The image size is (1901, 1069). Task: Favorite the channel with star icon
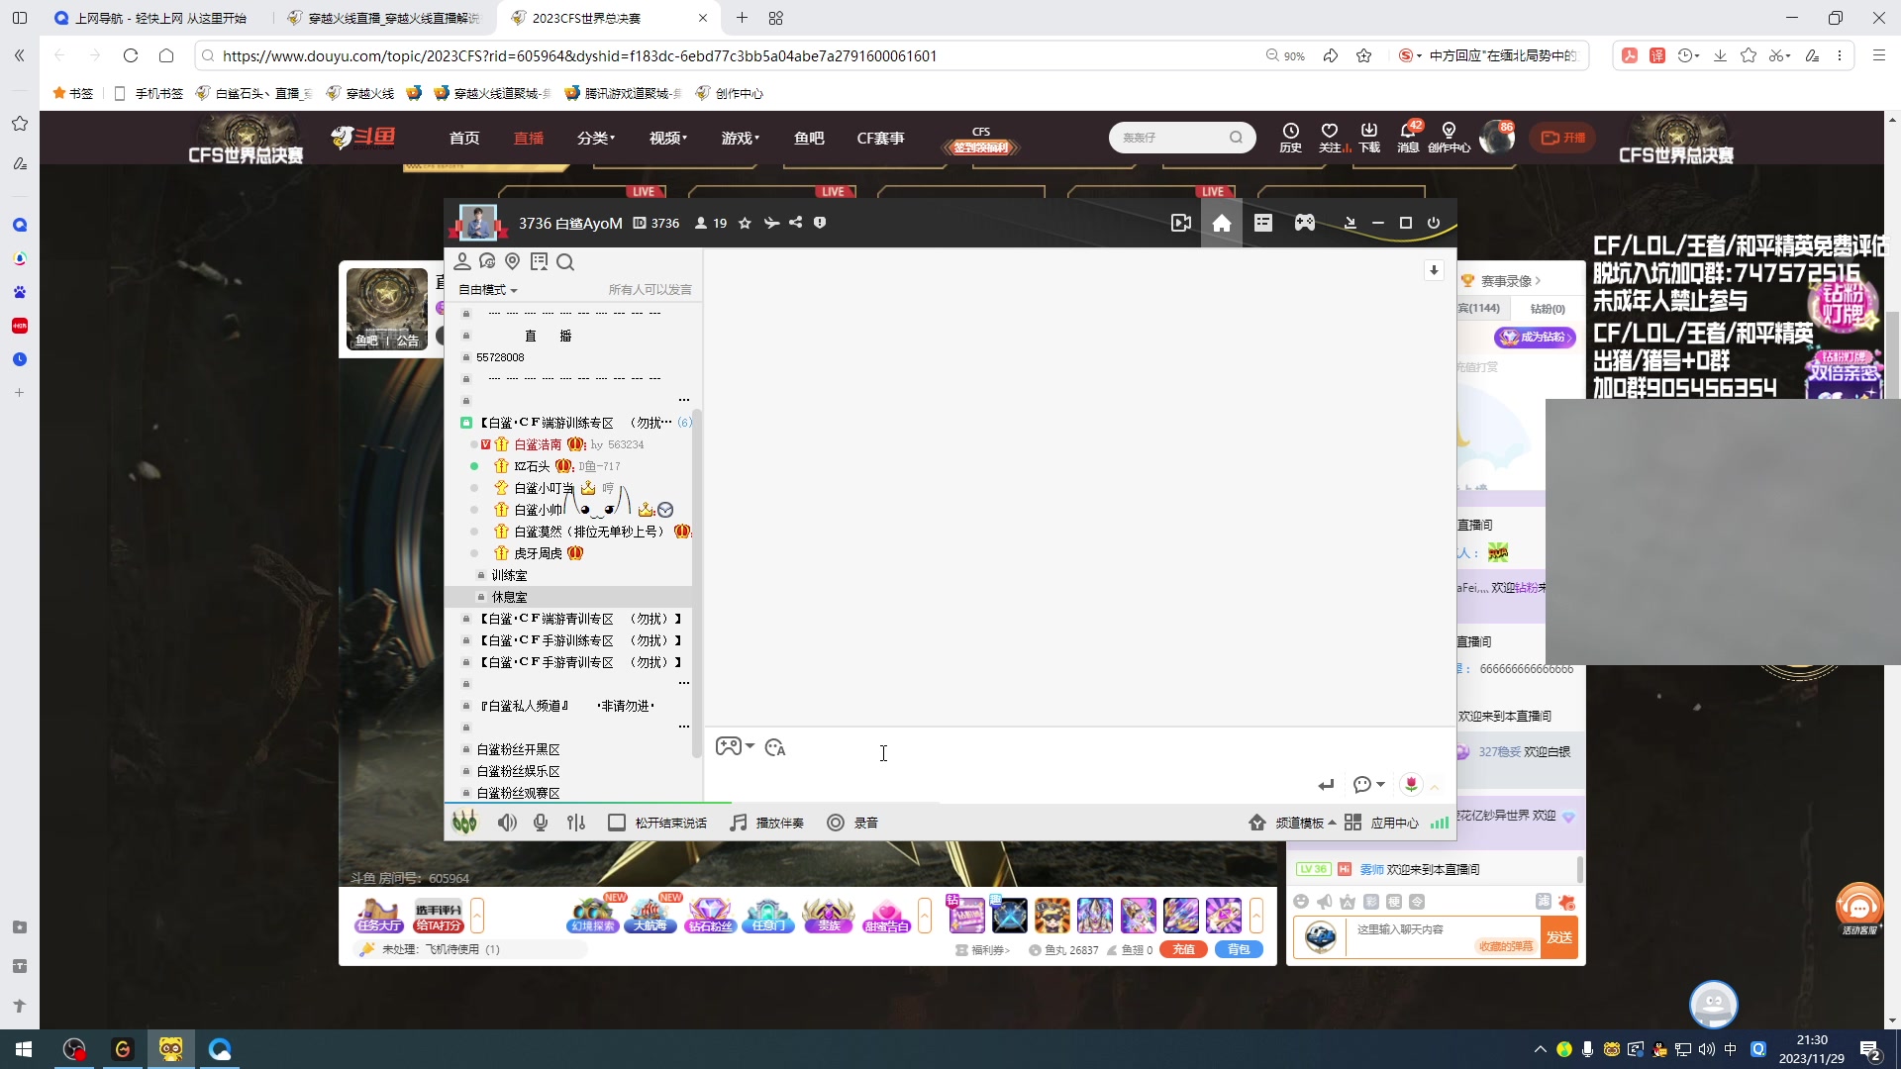pos(745,223)
